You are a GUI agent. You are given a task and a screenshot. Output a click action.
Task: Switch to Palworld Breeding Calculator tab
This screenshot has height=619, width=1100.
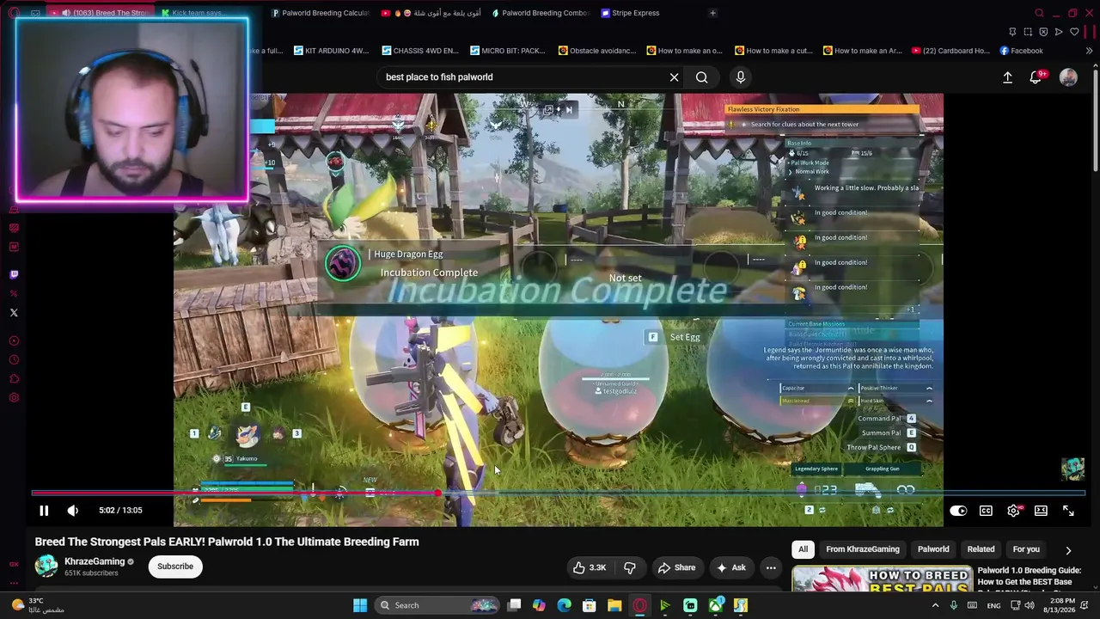tap(320, 13)
